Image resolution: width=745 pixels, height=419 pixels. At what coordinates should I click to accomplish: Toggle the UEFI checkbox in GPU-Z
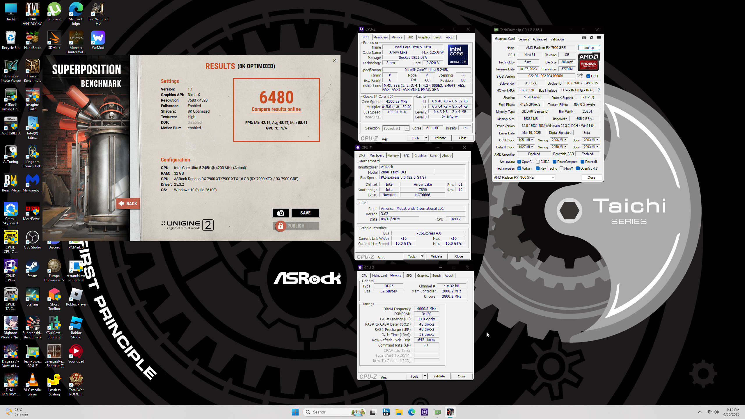(588, 76)
